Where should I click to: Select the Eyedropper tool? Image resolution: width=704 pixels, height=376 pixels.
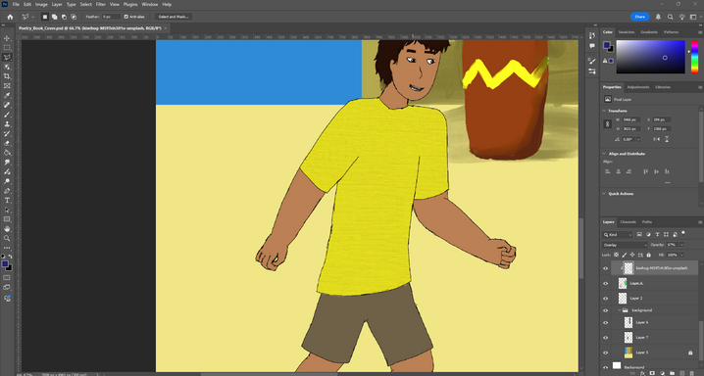7,95
